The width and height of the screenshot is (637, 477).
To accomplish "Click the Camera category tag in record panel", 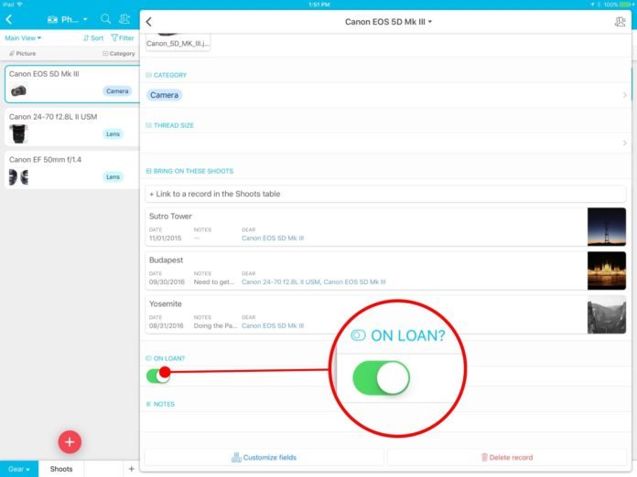I will (164, 95).
